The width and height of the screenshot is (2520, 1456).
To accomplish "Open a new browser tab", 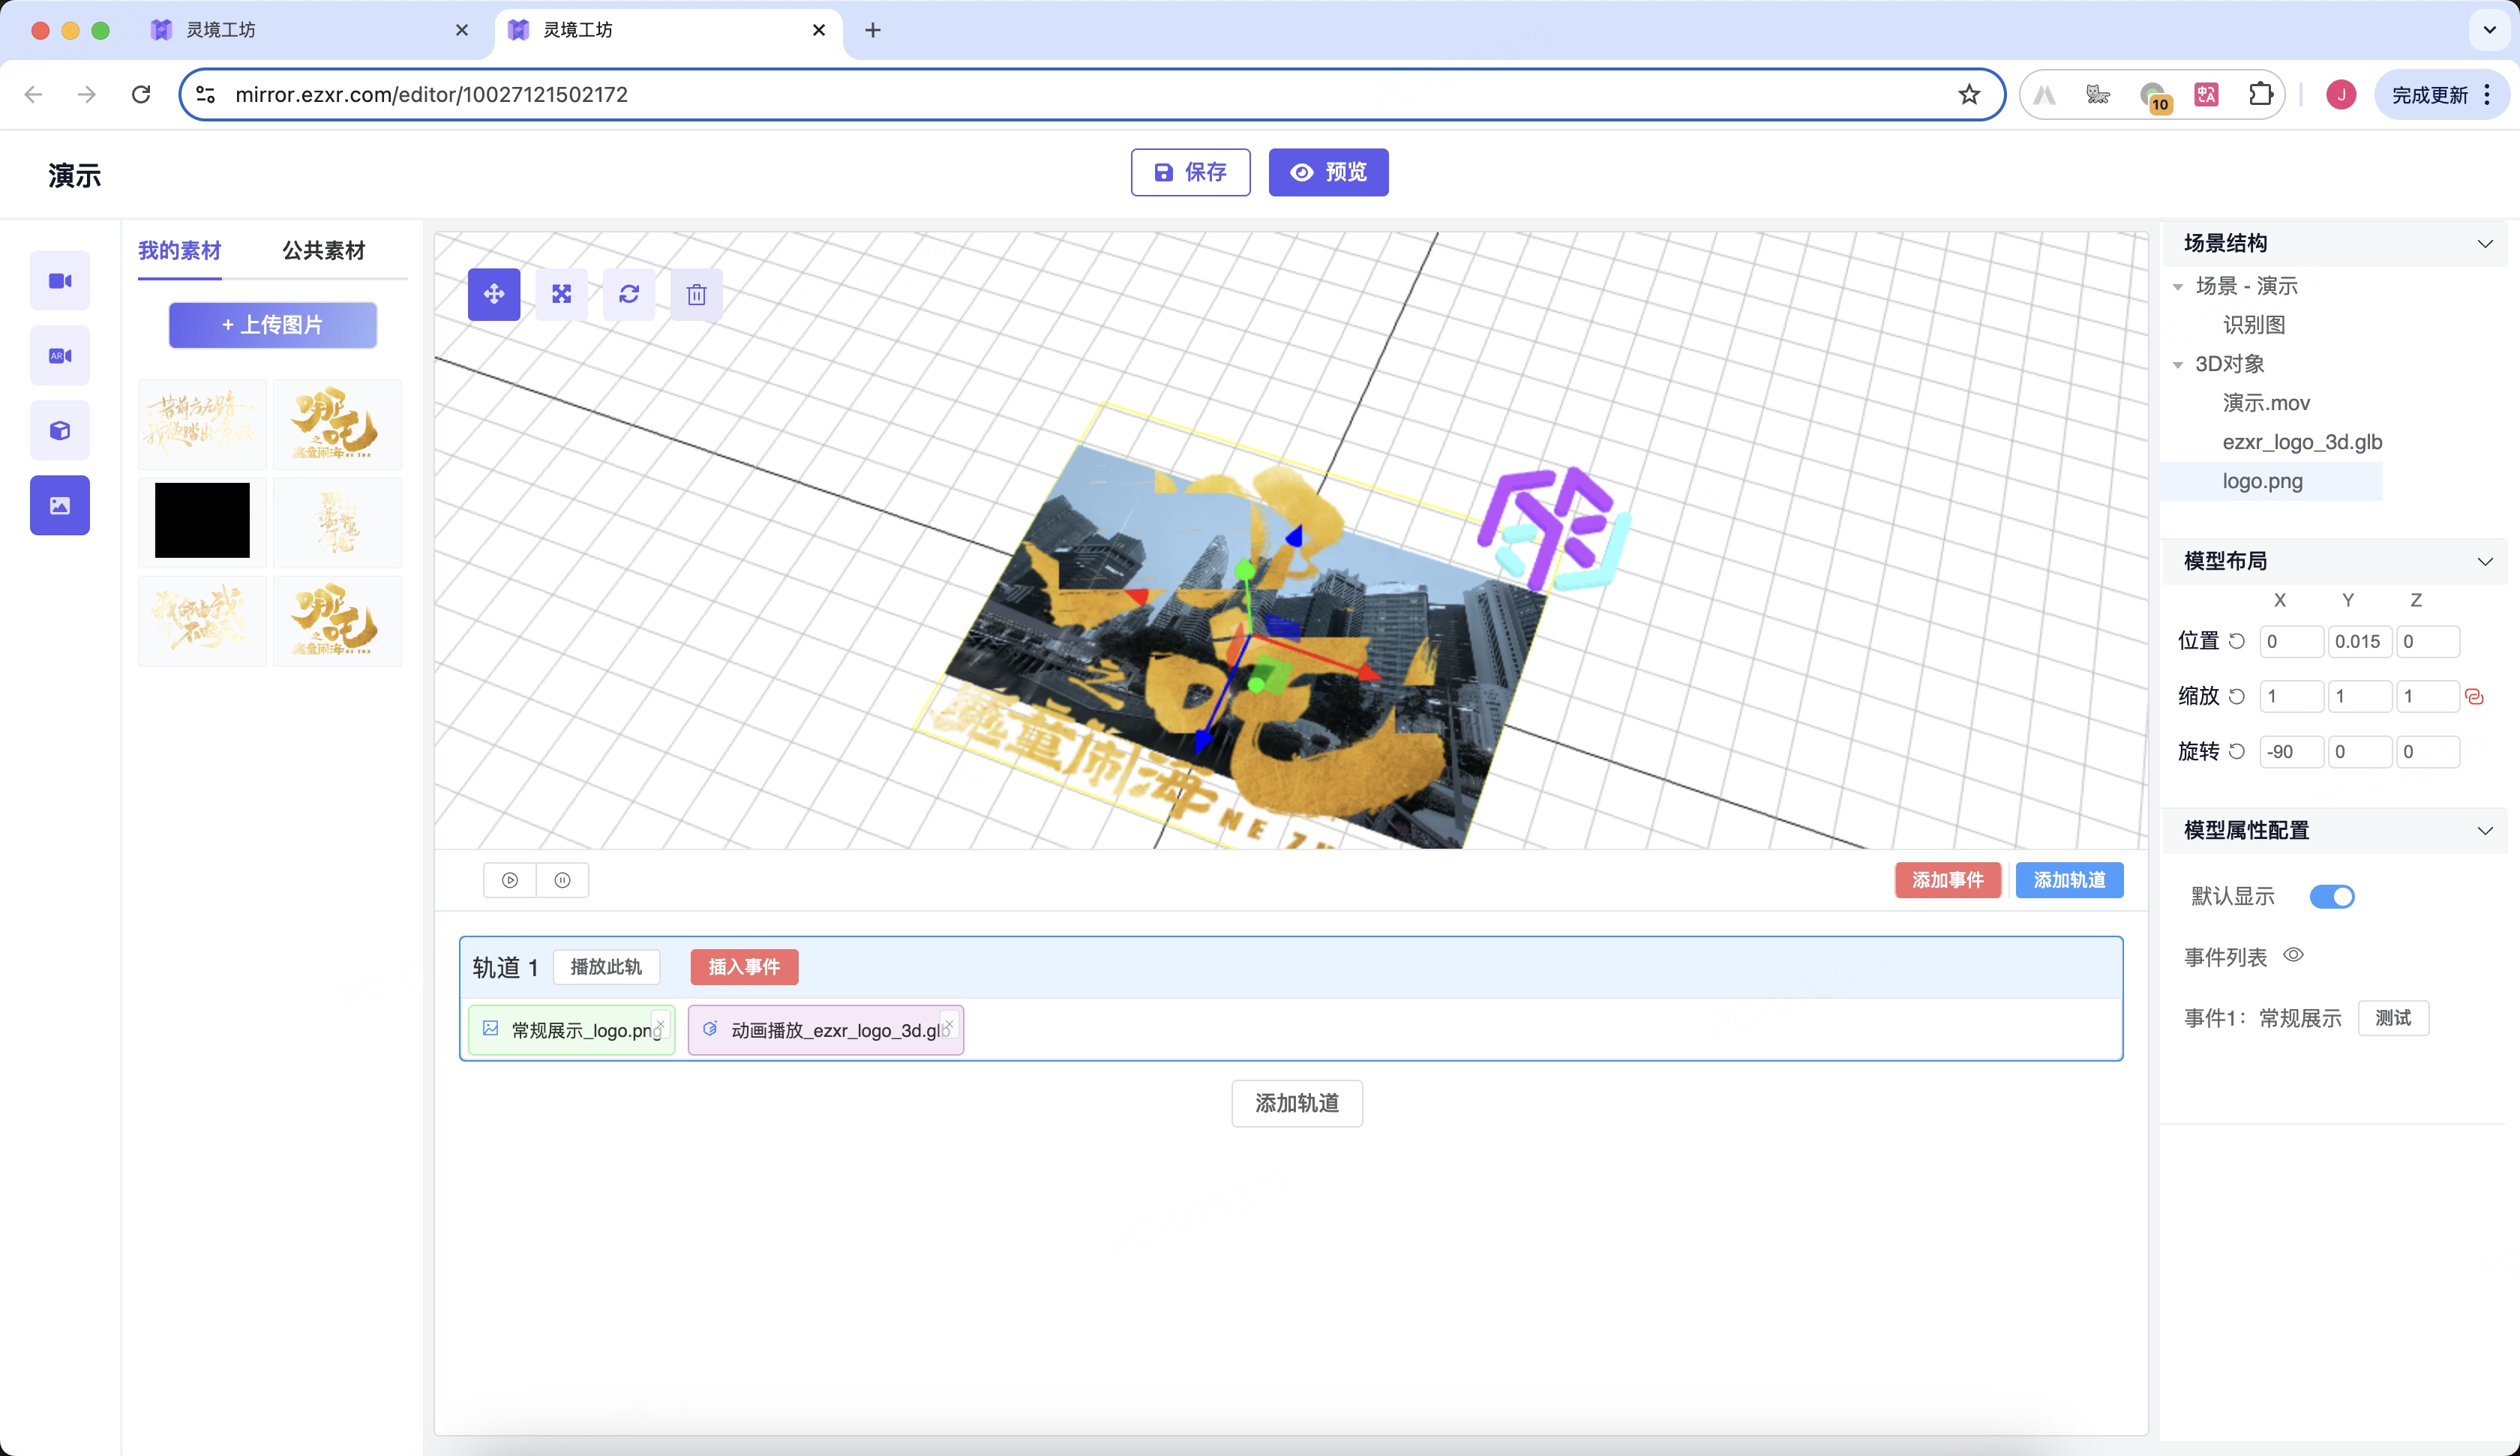I will tap(873, 30).
